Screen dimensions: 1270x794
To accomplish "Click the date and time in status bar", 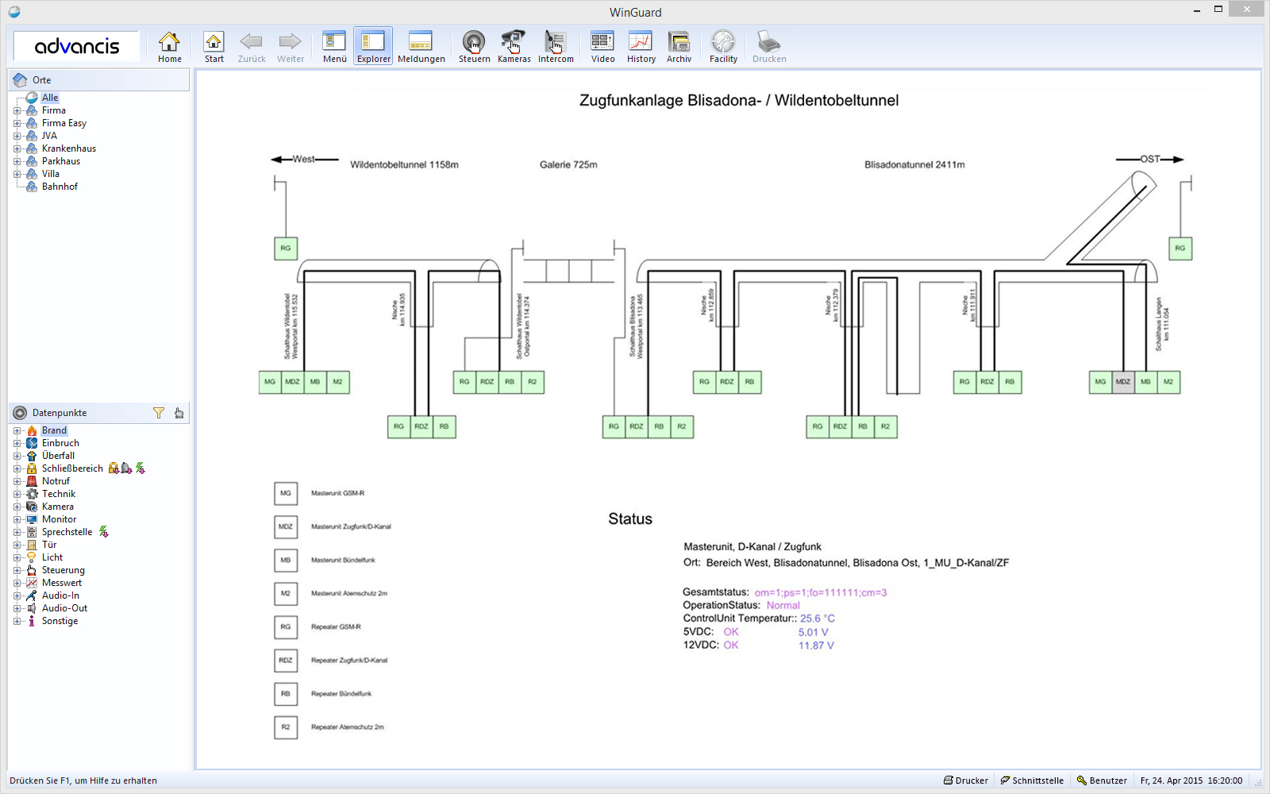I will point(1191,781).
